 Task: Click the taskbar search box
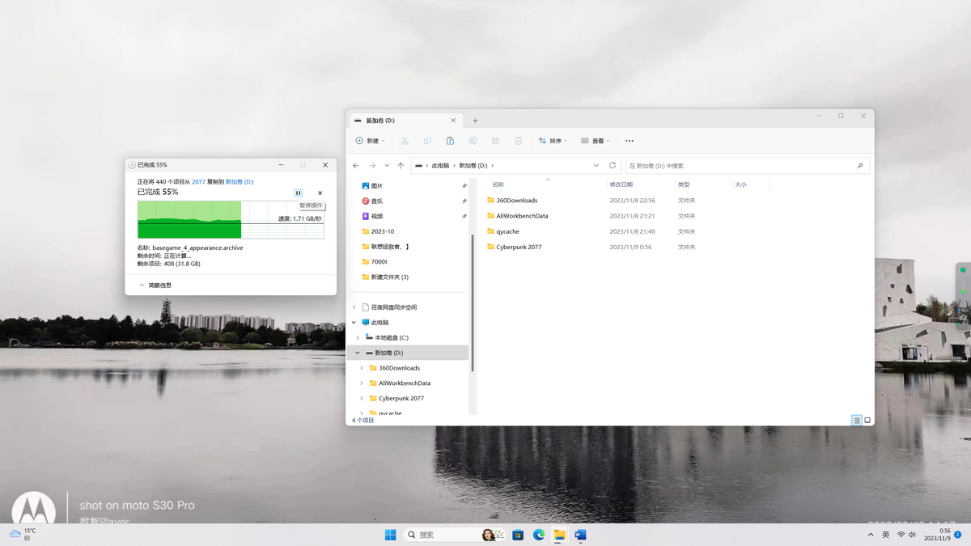click(453, 535)
